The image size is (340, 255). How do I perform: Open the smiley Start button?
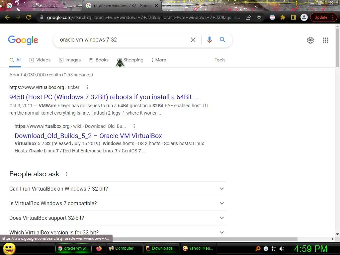click(x=9, y=248)
